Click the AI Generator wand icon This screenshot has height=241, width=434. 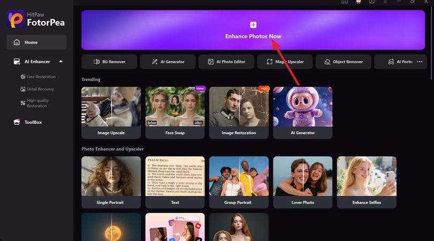pyautogui.click(x=155, y=62)
